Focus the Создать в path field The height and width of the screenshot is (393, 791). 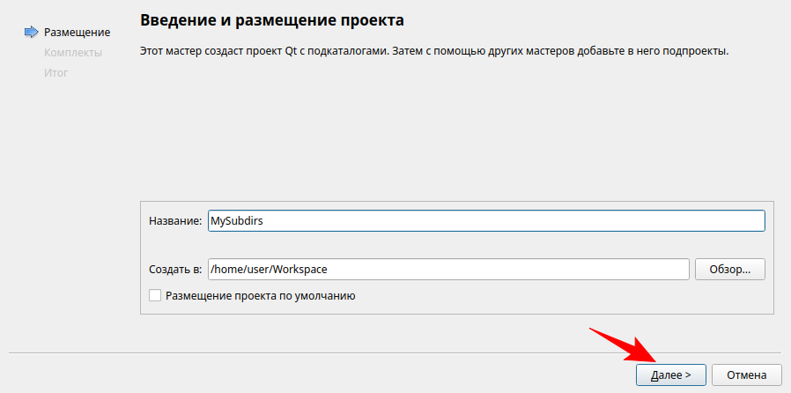pos(493,269)
